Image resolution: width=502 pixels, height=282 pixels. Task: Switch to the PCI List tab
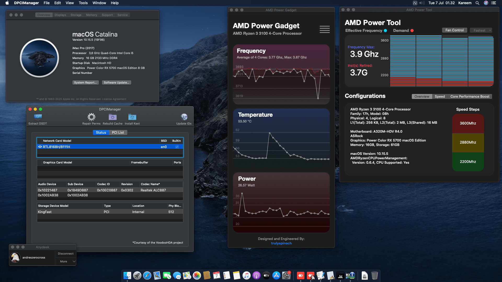coord(118,132)
